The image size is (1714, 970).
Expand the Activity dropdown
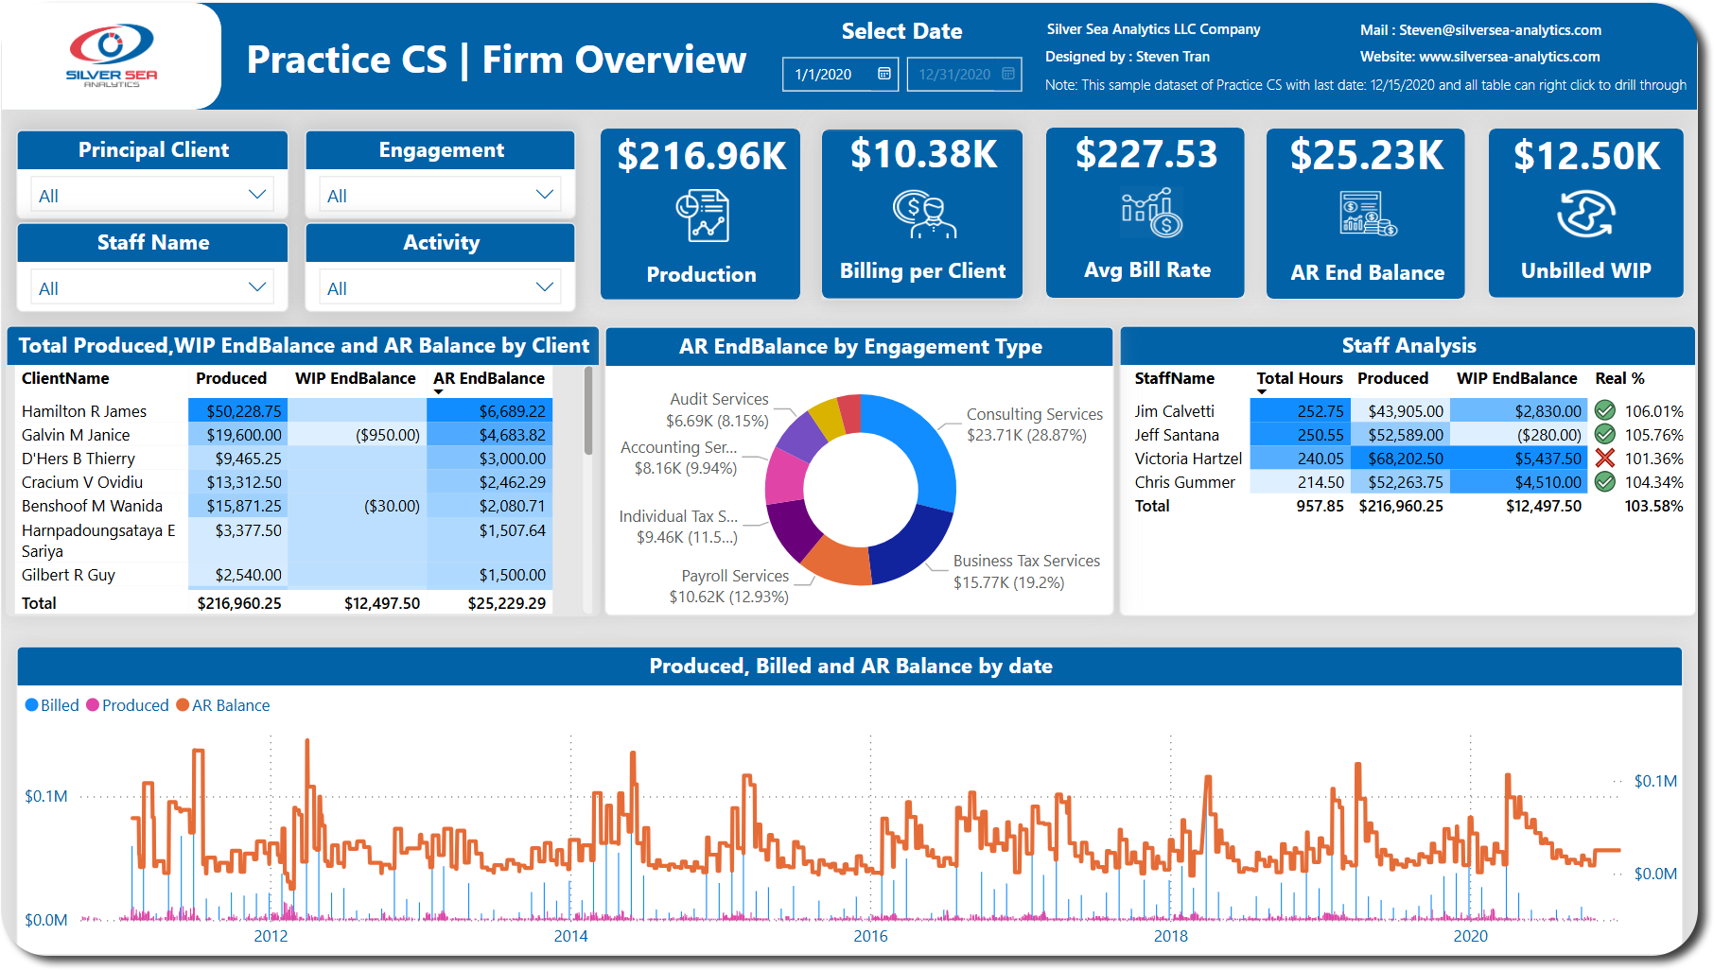[x=544, y=286]
